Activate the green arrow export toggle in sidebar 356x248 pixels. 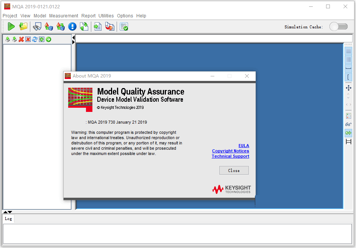[x=348, y=133]
